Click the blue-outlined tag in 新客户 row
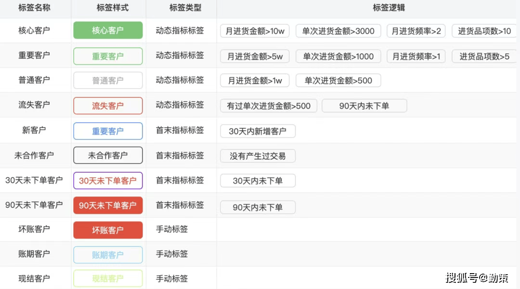Viewport: 520px width, 289px height. tap(108, 131)
